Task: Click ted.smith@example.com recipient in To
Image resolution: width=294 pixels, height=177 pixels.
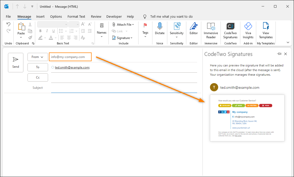Action: tap(72, 67)
